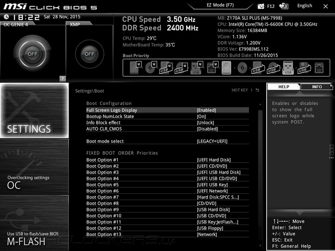Click the clock icon next to the time
The height and width of the screenshot is (251, 335).
tap(7, 17)
